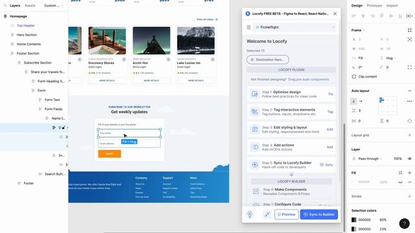Click the Arctic Hut thumbnail image
The width and height of the screenshot is (415, 233).
(x=151, y=40)
